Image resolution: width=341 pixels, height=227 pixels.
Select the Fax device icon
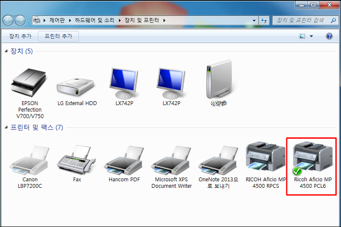[76, 160]
